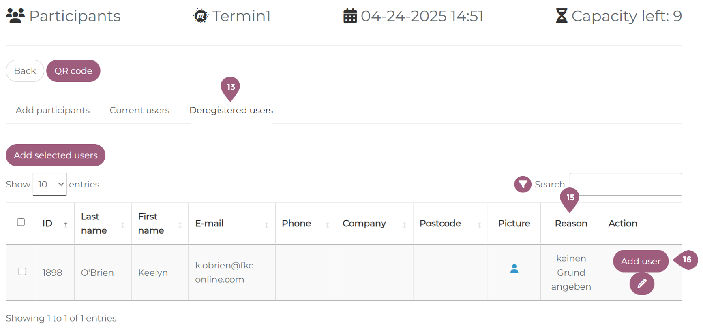
Task: Click the Termin1 Moodle icon
Action: (200, 16)
